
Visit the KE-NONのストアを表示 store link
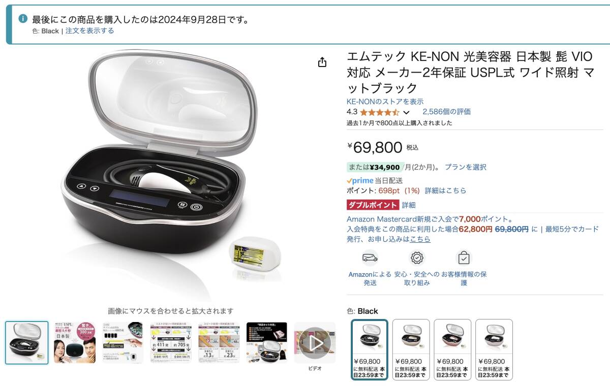coord(385,102)
